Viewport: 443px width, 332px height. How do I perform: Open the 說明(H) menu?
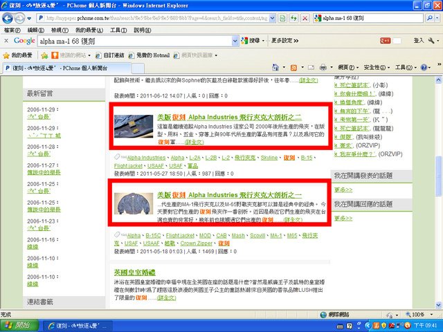[x=143, y=30]
